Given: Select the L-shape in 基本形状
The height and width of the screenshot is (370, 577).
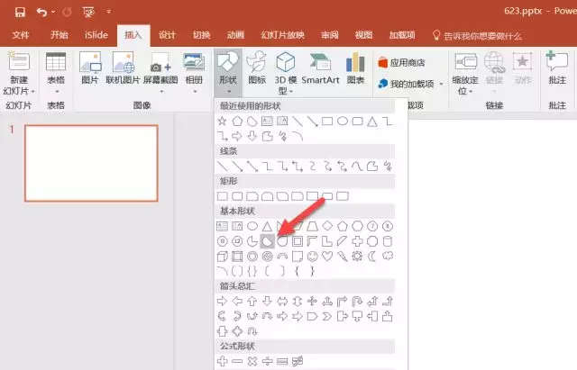Looking at the screenshot, I should pyautogui.click(x=327, y=241).
